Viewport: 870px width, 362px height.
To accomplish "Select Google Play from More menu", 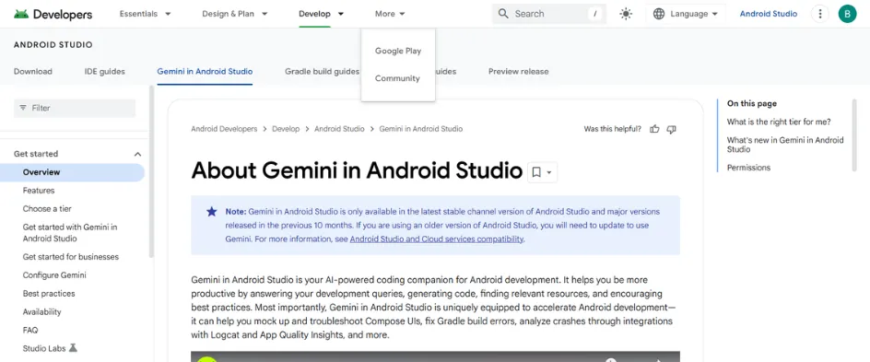I will coord(398,51).
